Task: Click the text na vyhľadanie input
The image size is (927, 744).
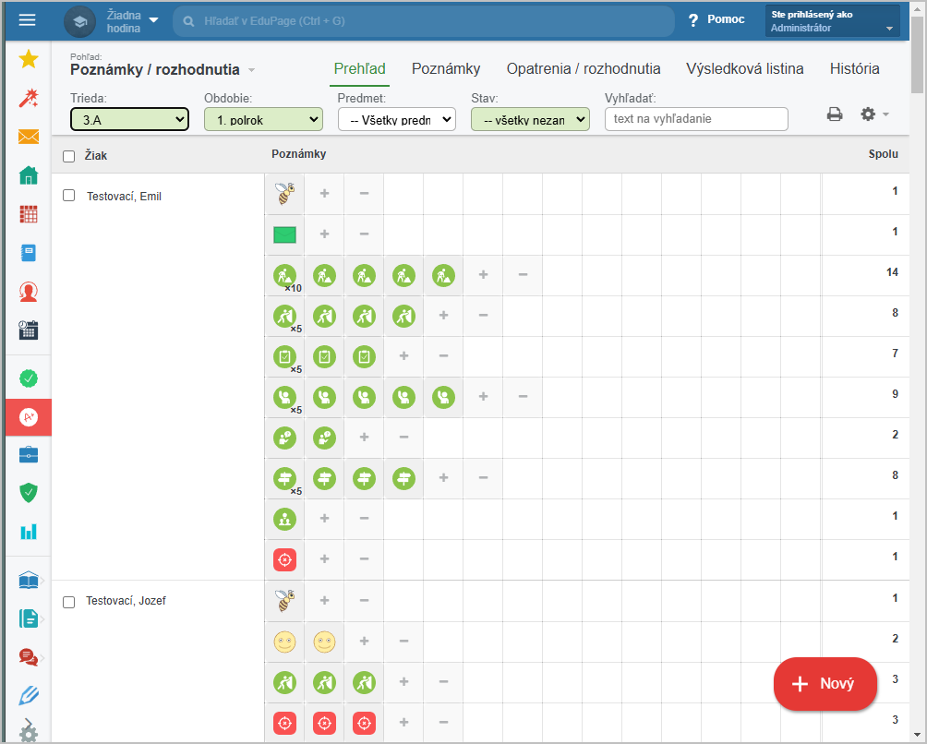Action: (696, 119)
